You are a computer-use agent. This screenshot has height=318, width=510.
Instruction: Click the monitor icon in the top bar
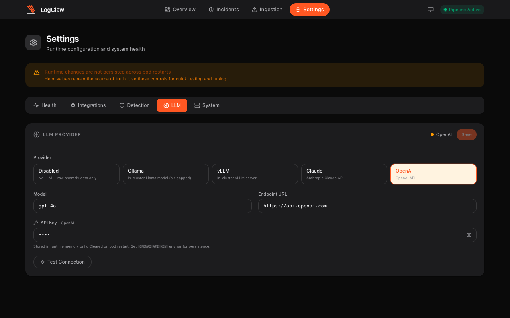(x=430, y=9)
